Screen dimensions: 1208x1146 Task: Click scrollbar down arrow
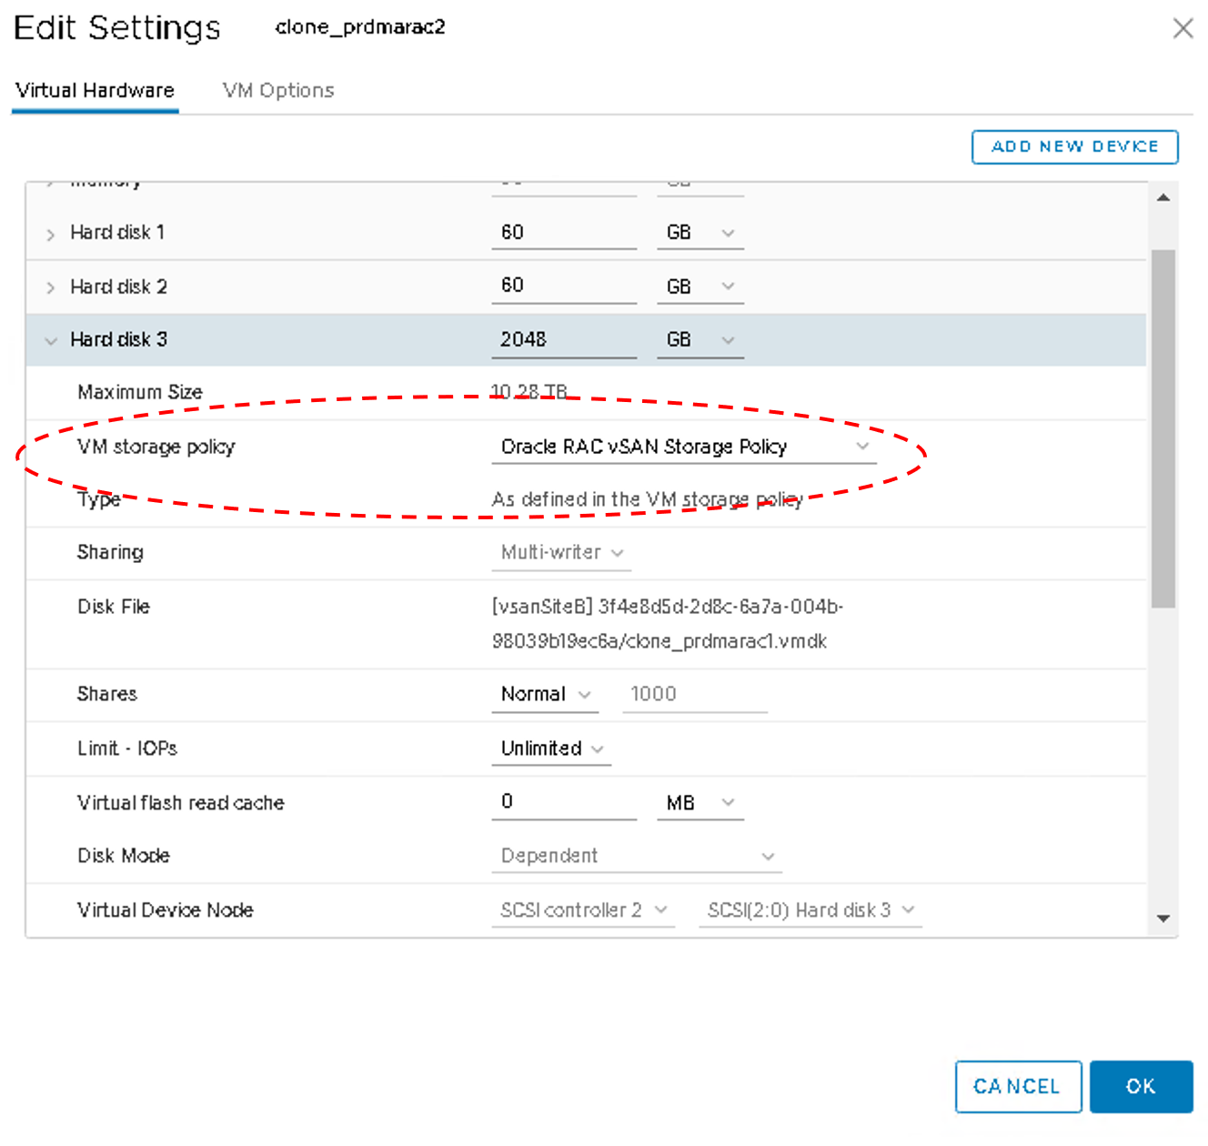pos(1163,919)
